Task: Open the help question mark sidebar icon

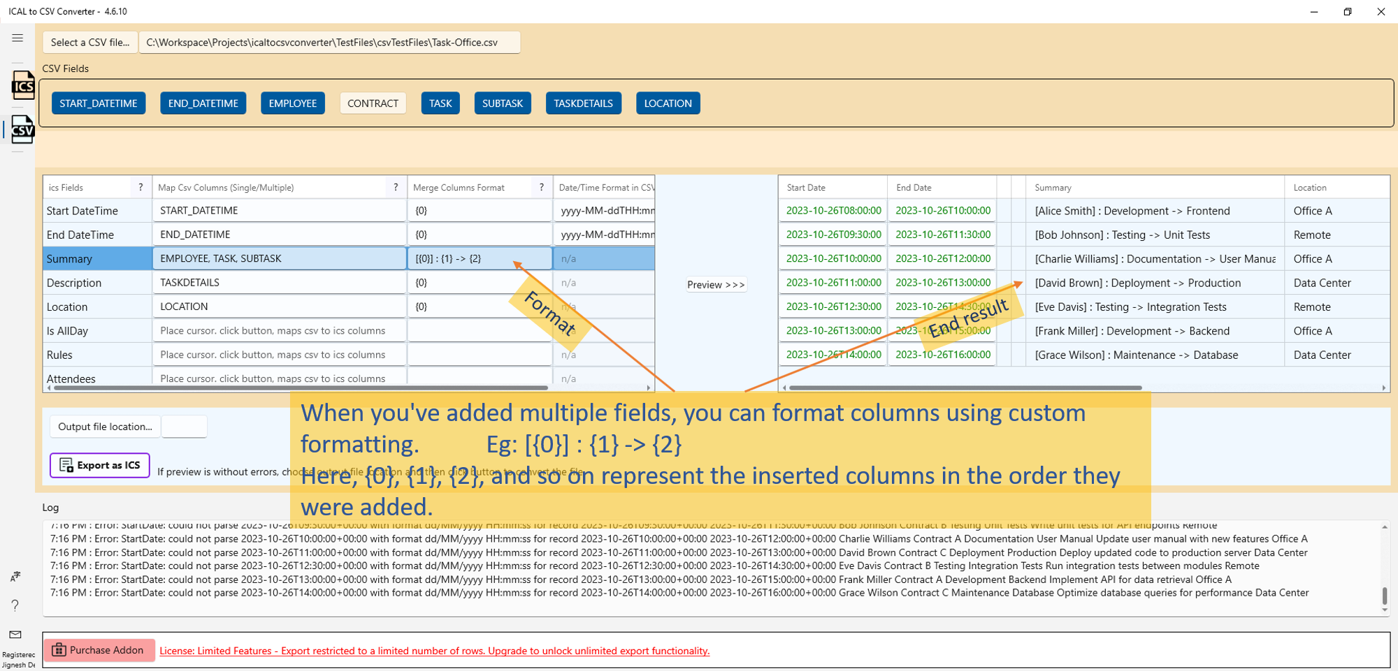Action: tap(15, 605)
